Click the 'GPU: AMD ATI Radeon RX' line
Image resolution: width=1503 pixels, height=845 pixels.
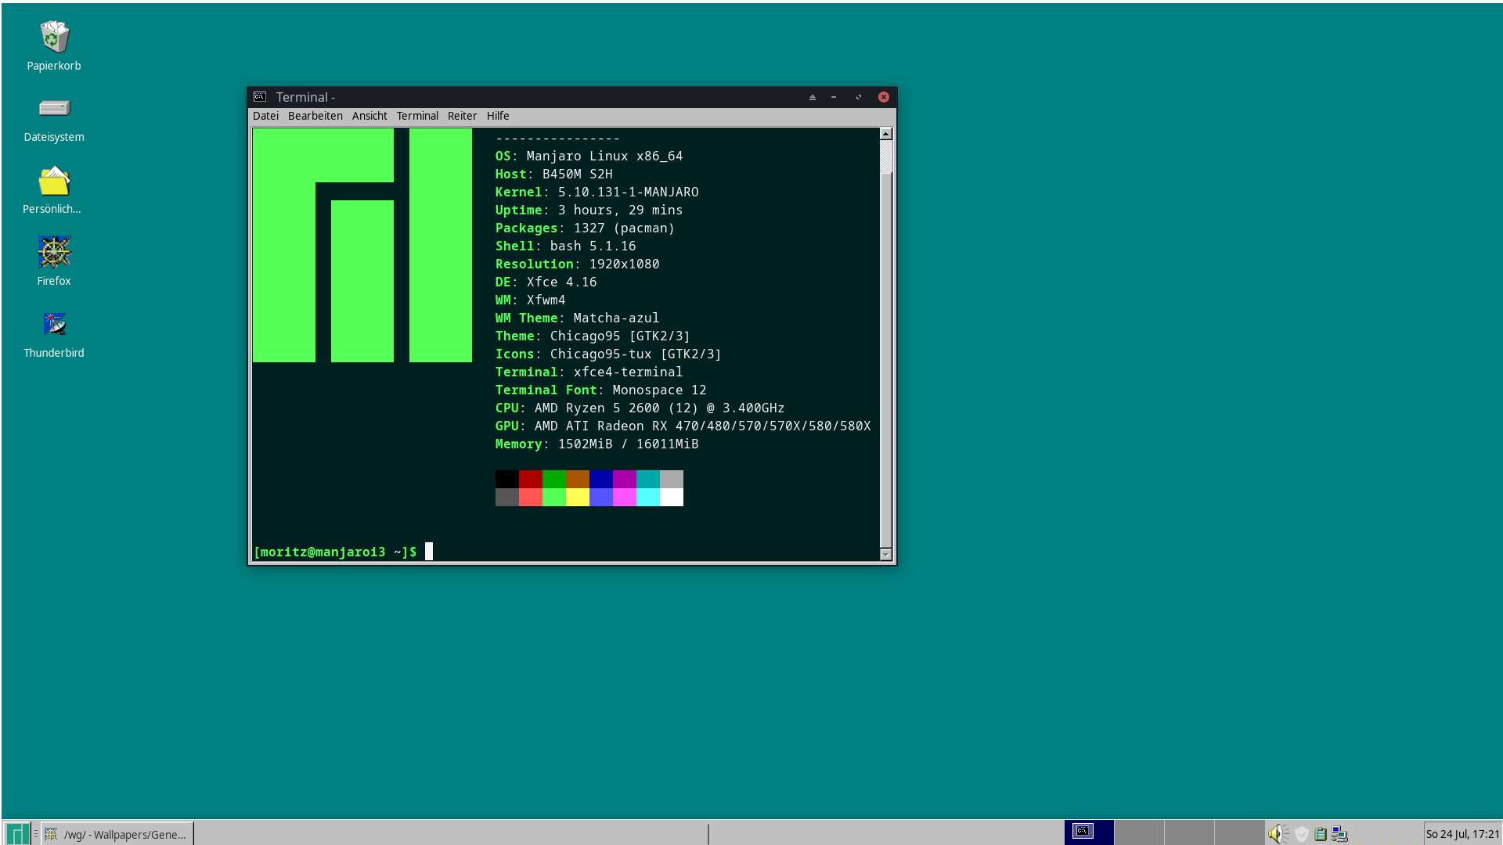point(683,426)
